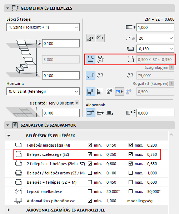Click the Automatikus pihenőhossz min value 1,000

tap(111, 201)
